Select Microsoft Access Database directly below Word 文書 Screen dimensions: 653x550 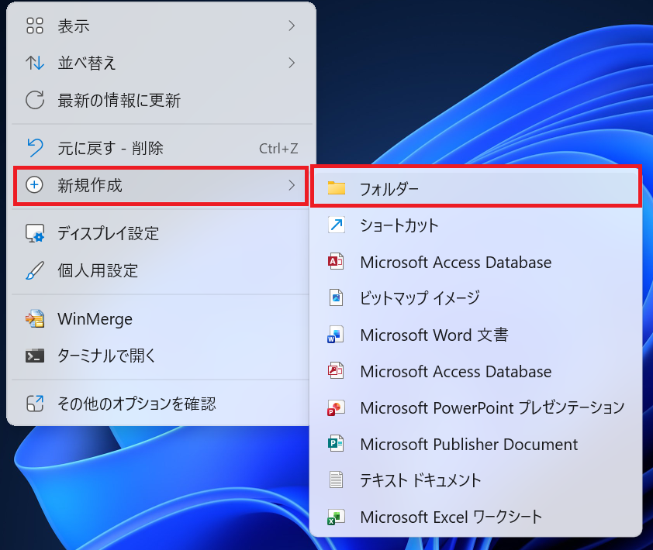[455, 372]
